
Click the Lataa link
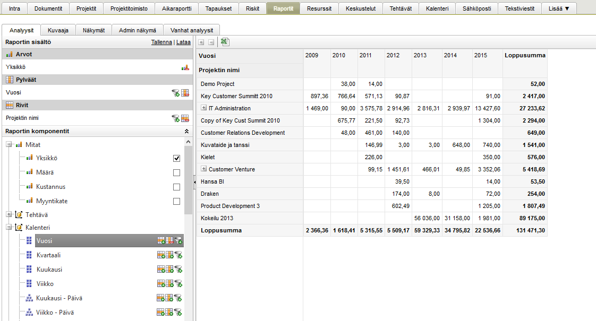click(183, 42)
